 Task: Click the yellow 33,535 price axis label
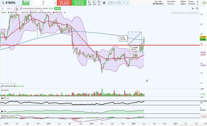pos(203,37)
